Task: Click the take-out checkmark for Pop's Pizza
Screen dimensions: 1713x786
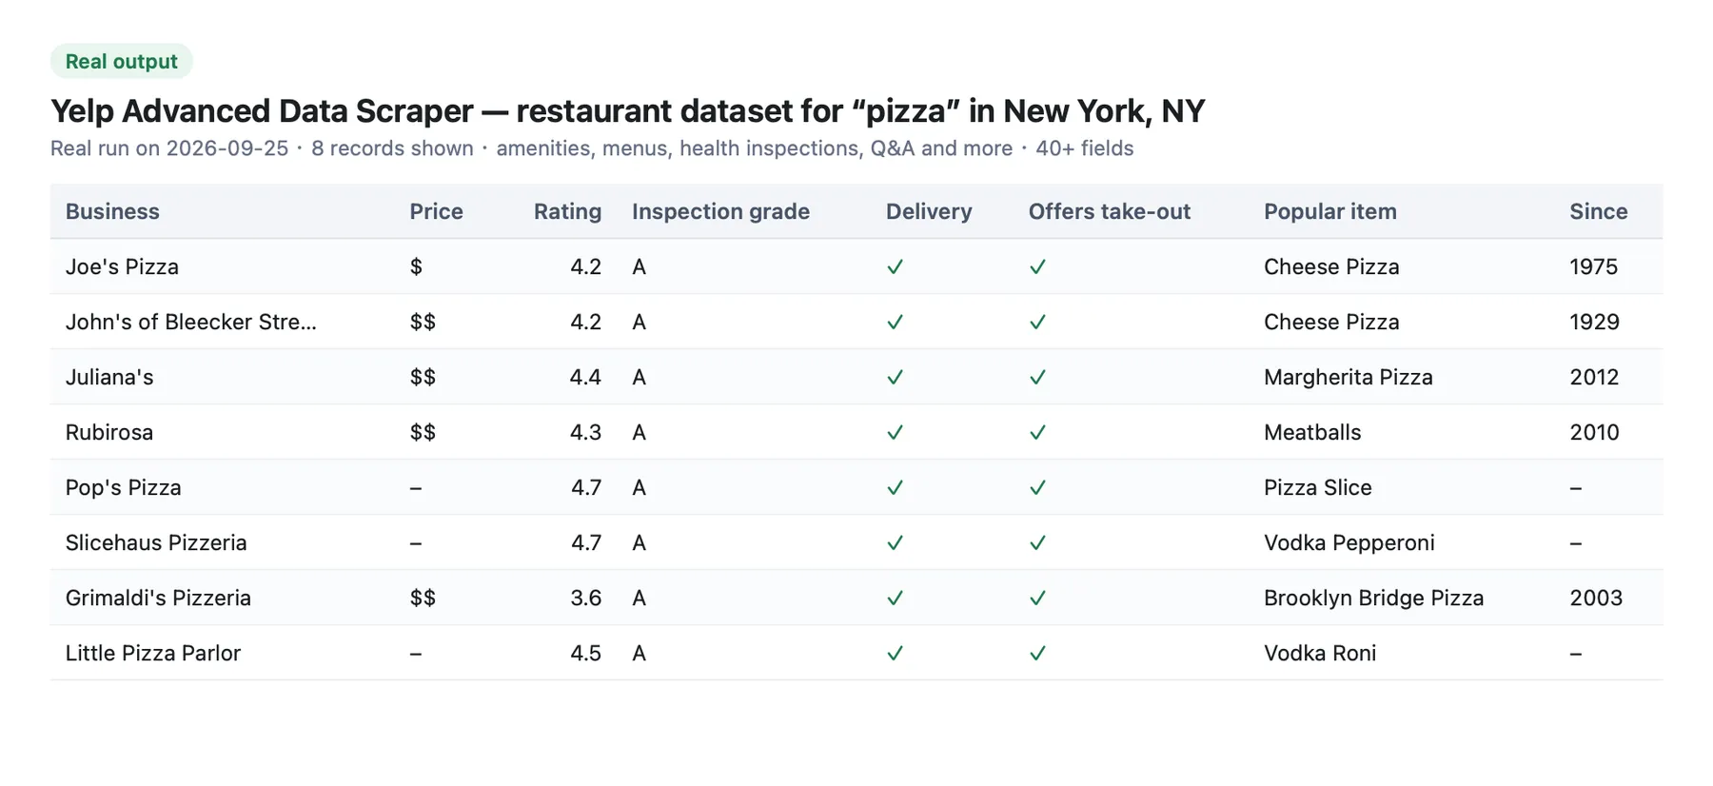Action: click(1037, 487)
